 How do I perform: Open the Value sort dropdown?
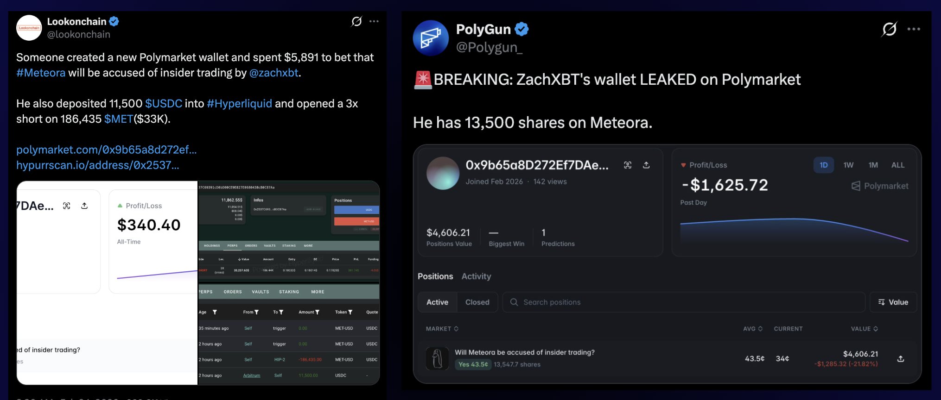[x=893, y=302]
